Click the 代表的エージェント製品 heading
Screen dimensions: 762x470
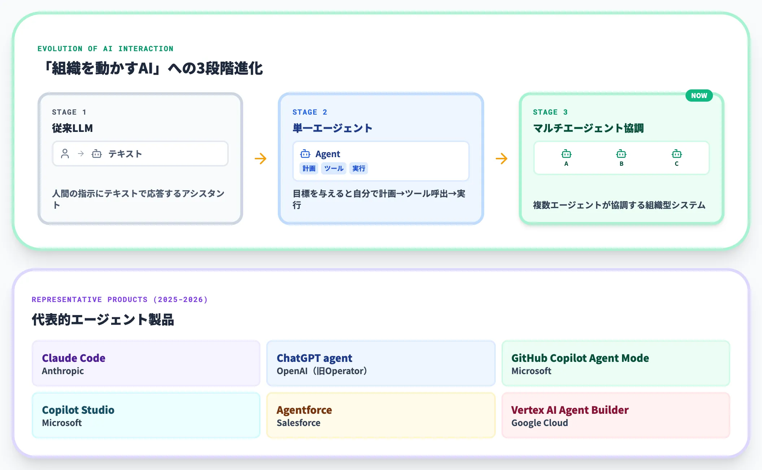click(x=103, y=319)
